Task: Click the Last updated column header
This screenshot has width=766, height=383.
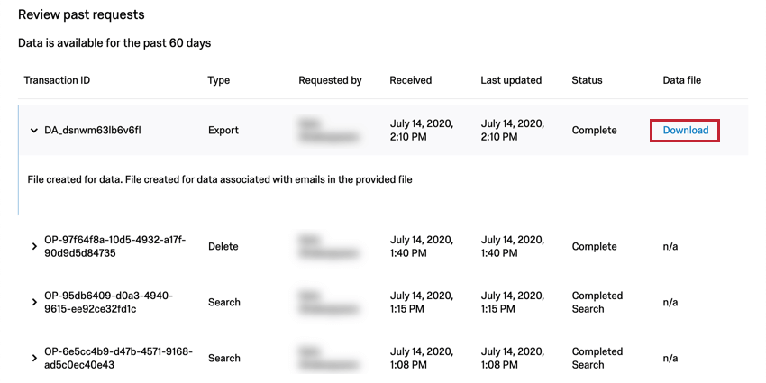Action: tap(511, 80)
